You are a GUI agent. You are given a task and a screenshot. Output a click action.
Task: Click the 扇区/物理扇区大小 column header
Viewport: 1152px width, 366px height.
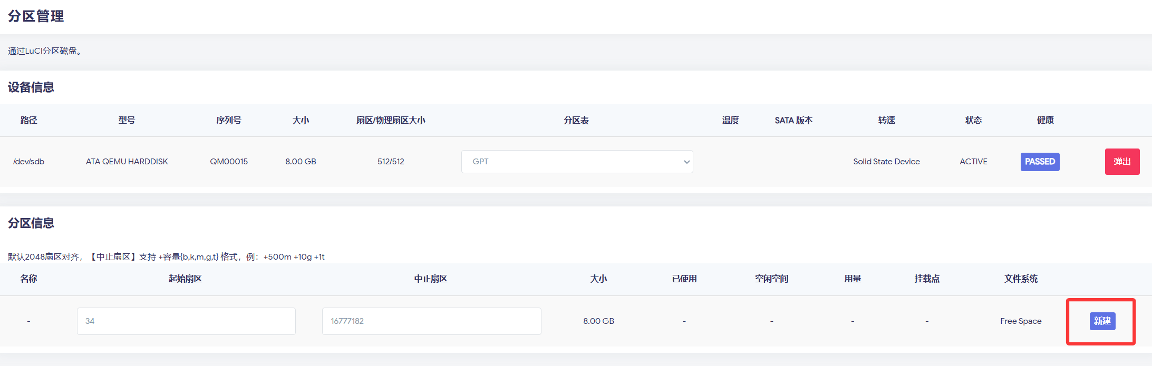391,120
